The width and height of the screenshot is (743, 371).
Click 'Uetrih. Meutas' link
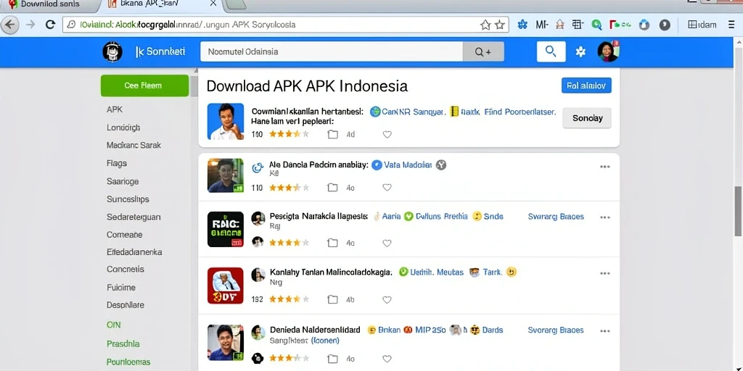436,272
